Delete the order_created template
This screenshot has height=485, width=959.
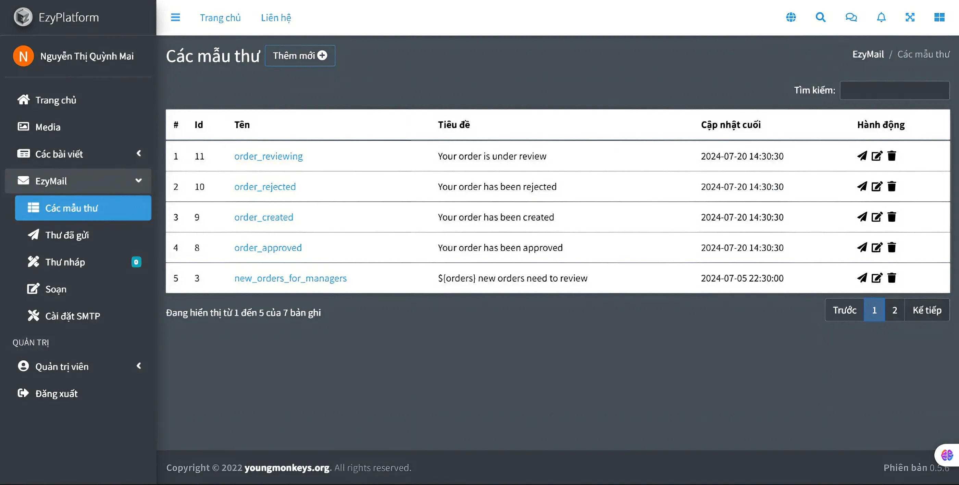pos(892,216)
